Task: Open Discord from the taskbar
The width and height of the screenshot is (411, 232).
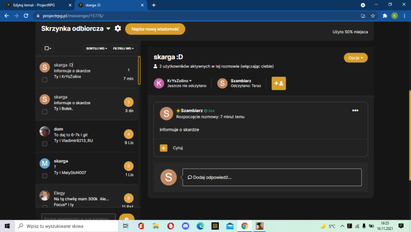Action: pos(186,226)
